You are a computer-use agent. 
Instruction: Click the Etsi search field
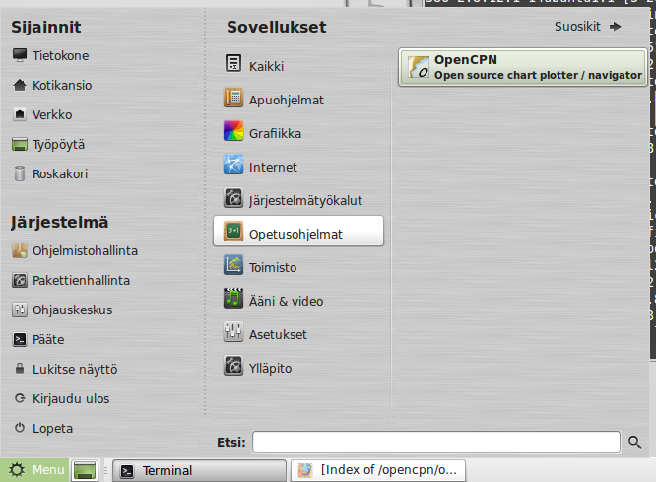(x=436, y=442)
